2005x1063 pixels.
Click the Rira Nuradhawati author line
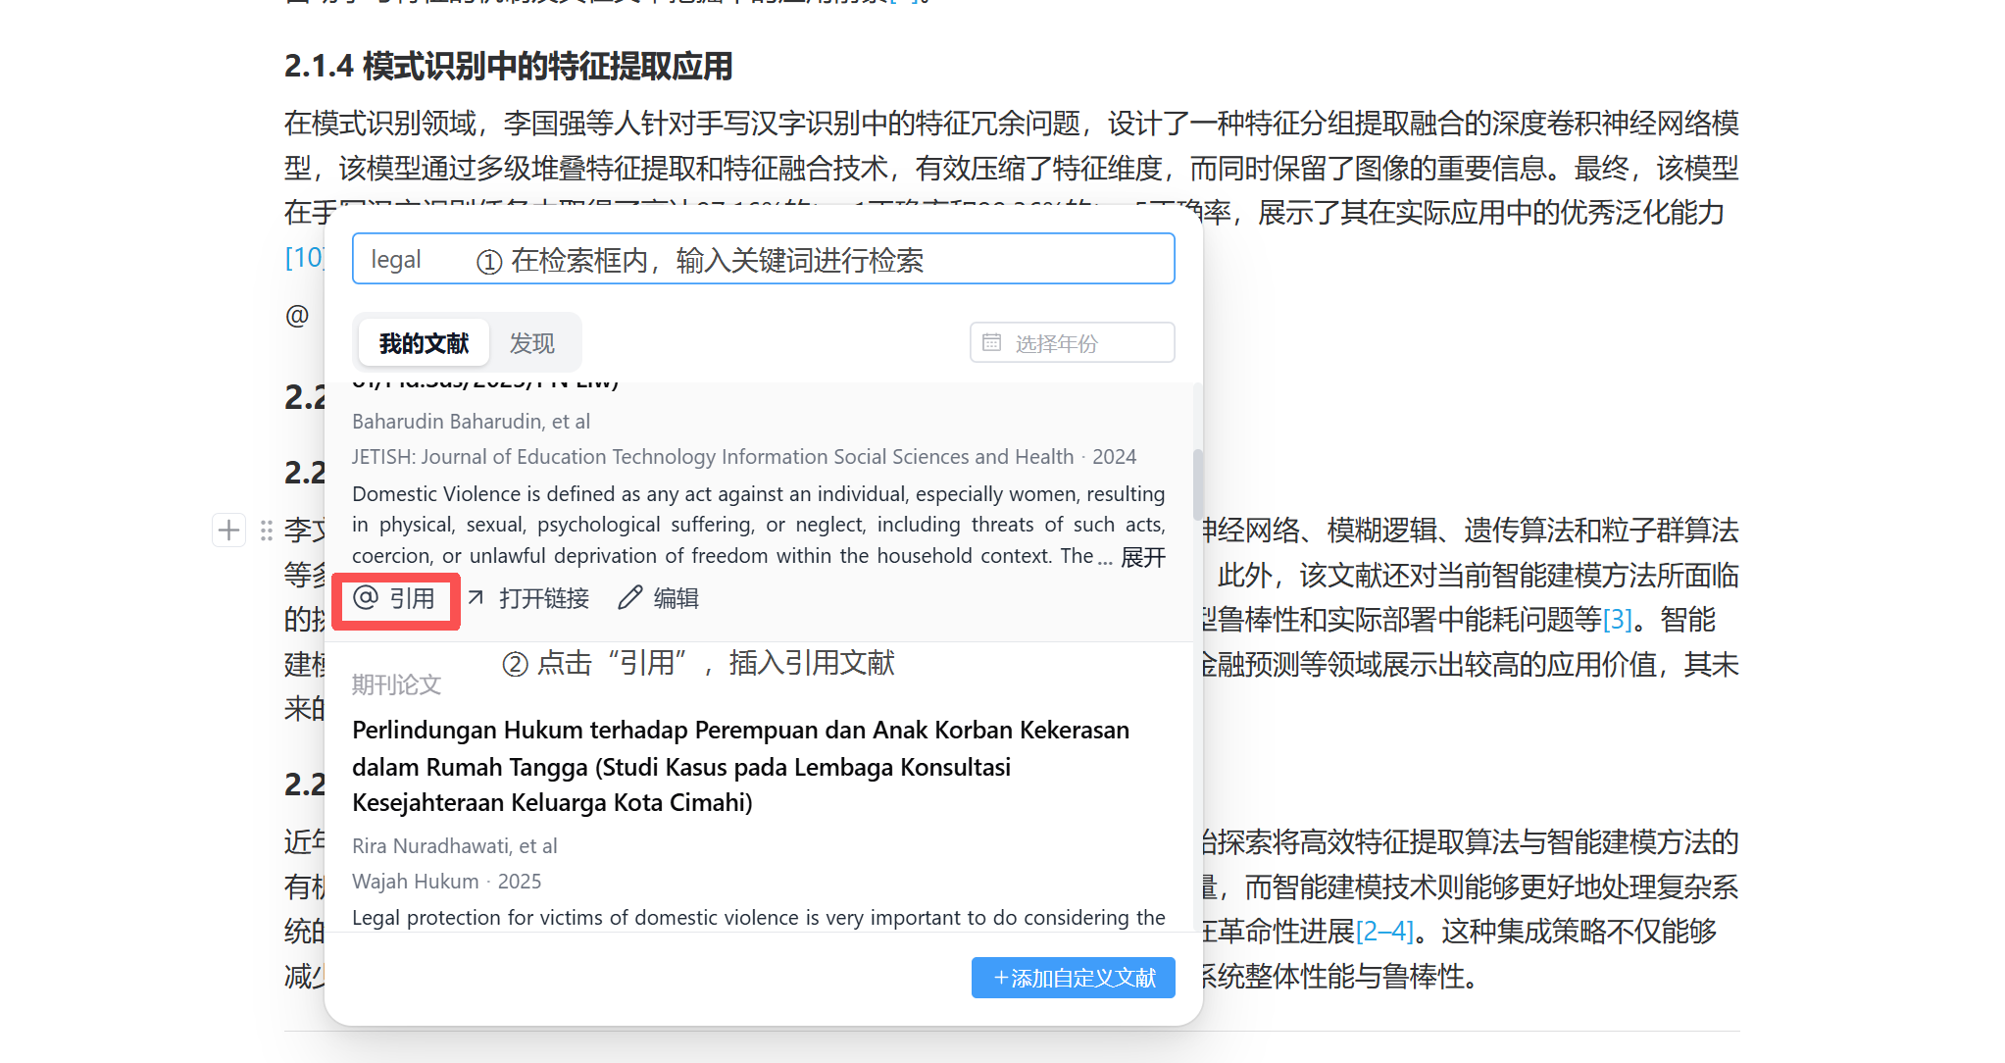click(x=454, y=845)
